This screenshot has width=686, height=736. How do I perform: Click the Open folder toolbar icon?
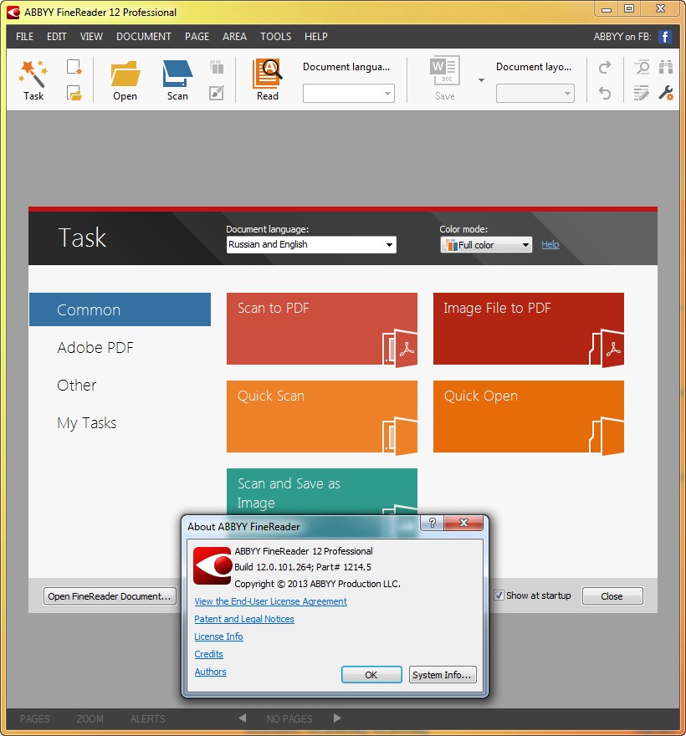[125, 74]
